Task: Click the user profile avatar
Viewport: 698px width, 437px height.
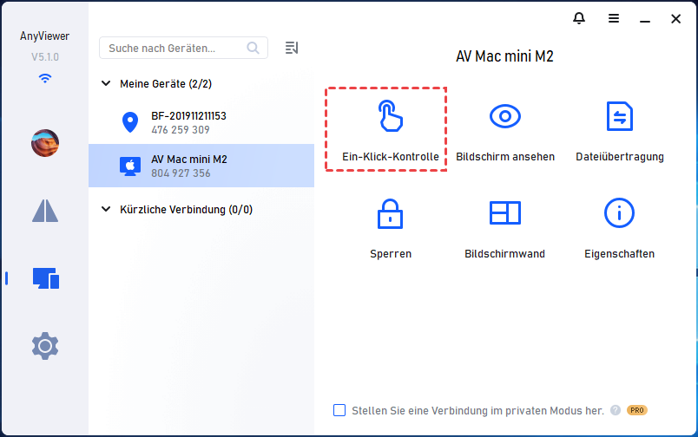Action: pyautogui.click(x=45, y=142)
